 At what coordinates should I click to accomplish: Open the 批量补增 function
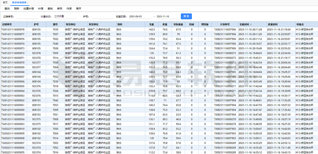click(29, 9)
